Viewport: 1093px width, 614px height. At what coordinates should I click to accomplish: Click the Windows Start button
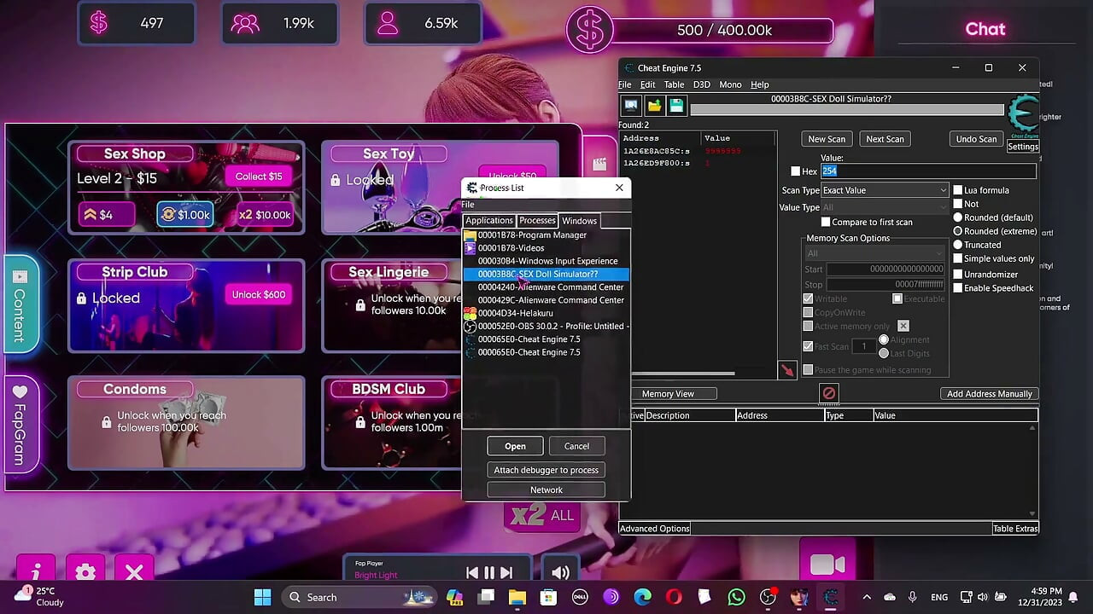262,597
